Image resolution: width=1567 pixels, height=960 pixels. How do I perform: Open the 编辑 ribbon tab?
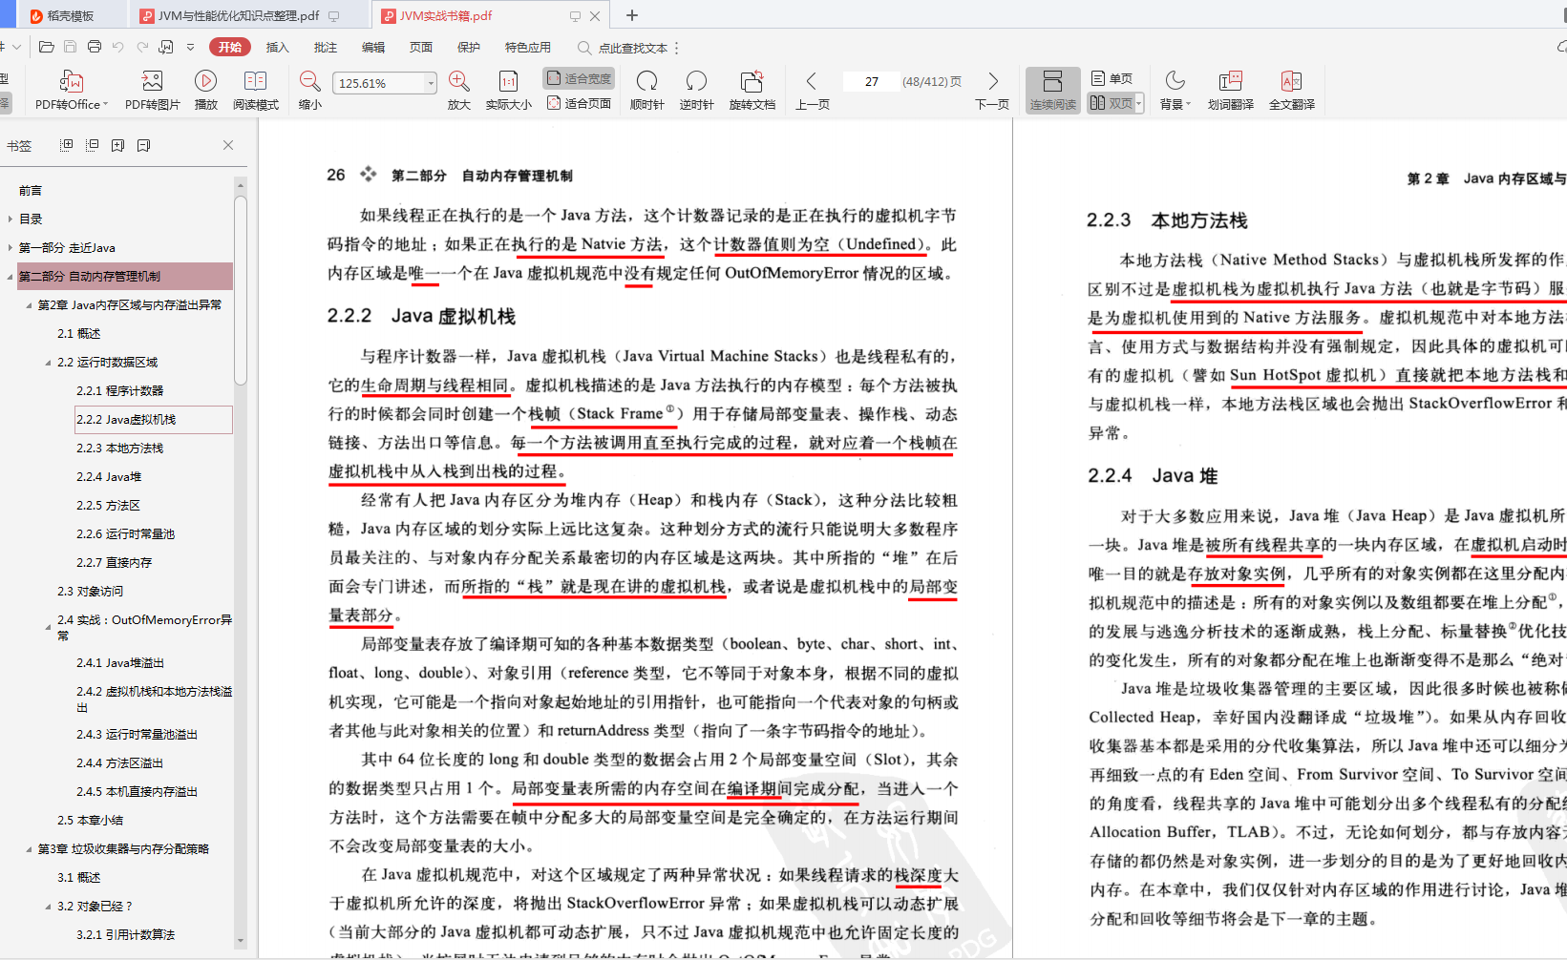(372, 47)
